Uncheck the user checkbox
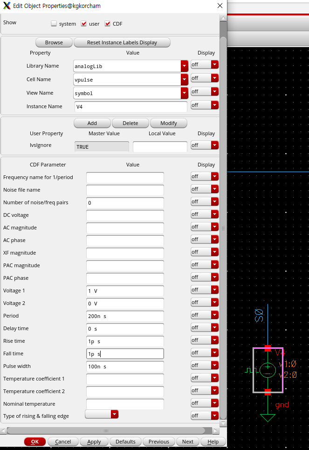Image resolution: width=309 pixels, height=450 pixels. (84, 23)
